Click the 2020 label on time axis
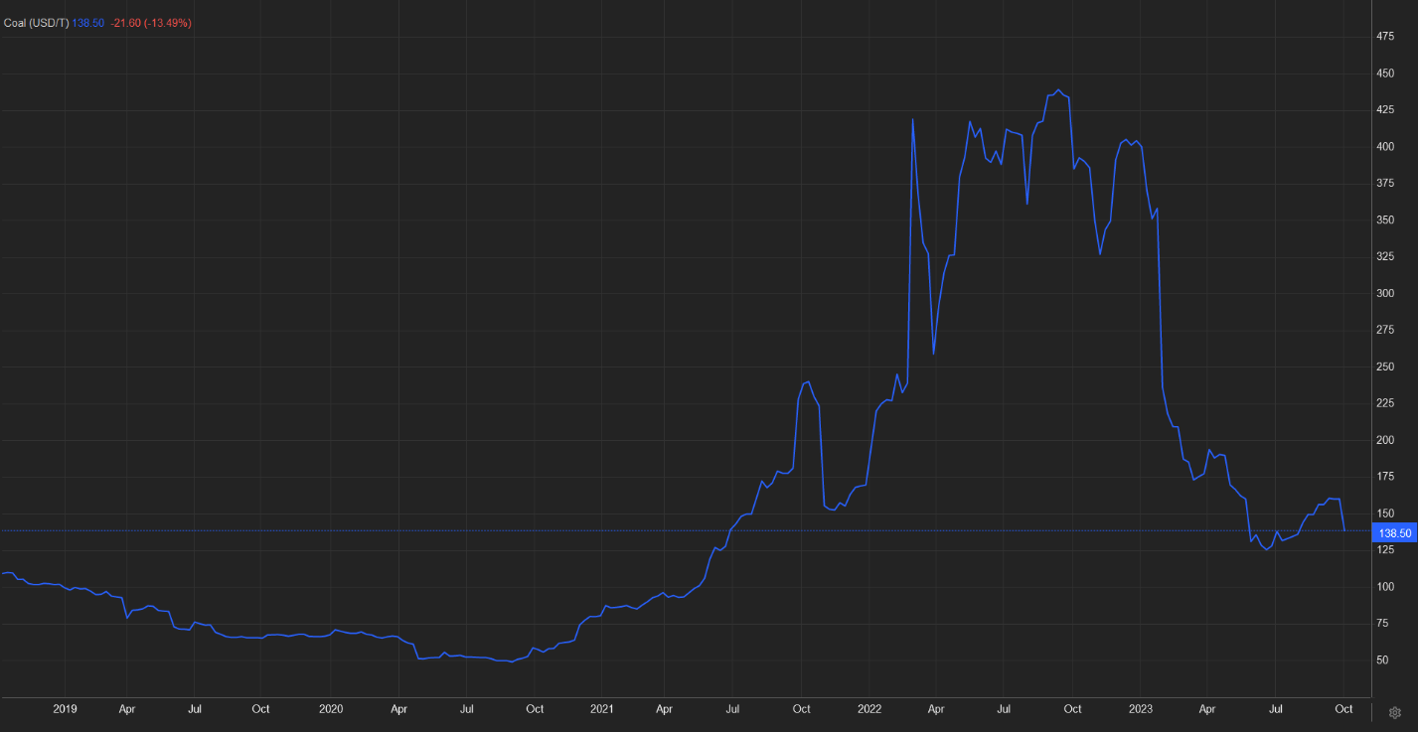This screenshot has height=732, width=1418. click(331, 709)
